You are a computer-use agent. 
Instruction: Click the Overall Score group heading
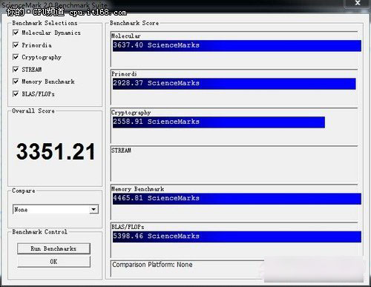[33, 110]
